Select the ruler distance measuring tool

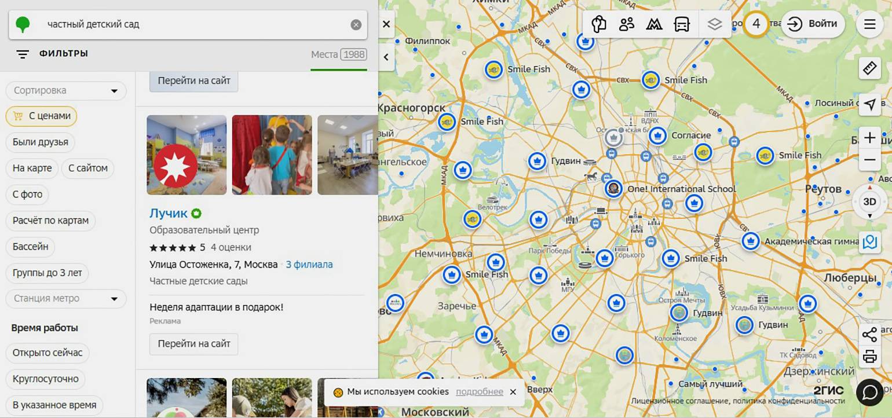coord(869,68)
